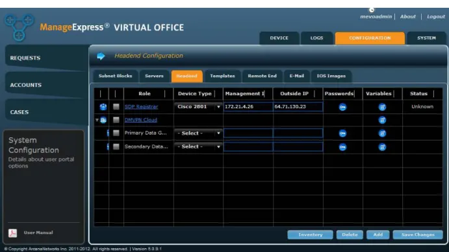This screenshot has height=252, width=449.
Task: Open passwords key icon for Secondary Data row
Action: click(x=342, y=147)
